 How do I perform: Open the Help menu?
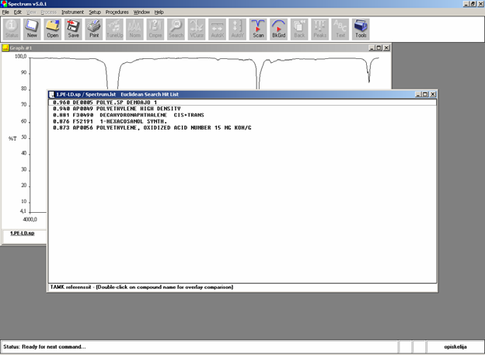(159, 12)
